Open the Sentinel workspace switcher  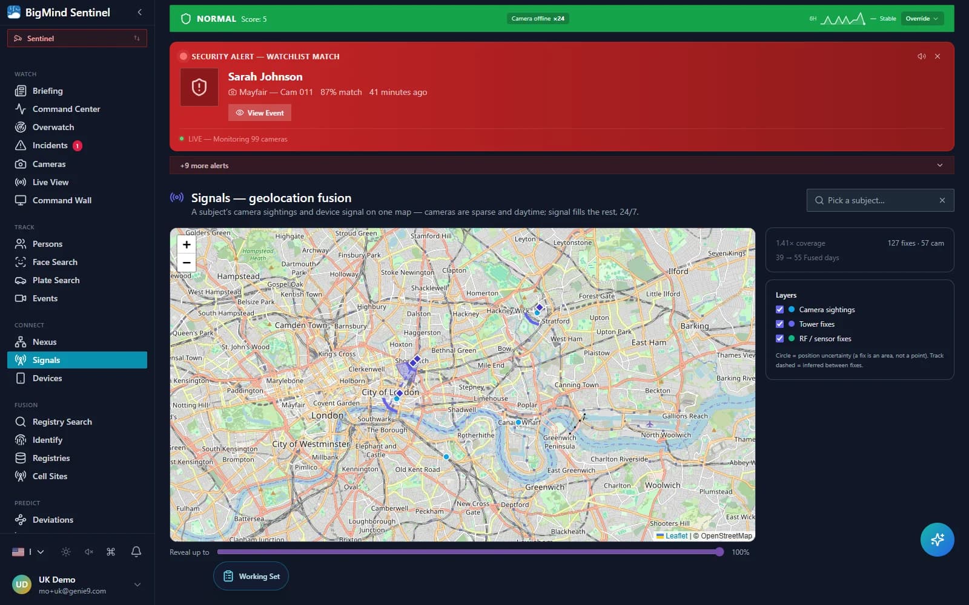[x=77, y=38]
